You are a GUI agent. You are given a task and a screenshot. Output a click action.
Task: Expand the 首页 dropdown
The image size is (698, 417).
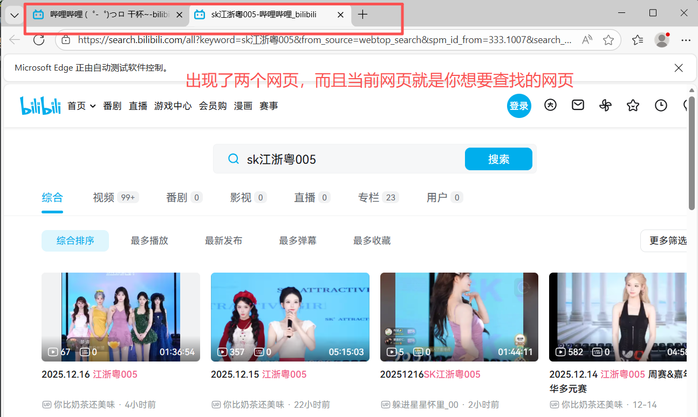pos(81,106)
